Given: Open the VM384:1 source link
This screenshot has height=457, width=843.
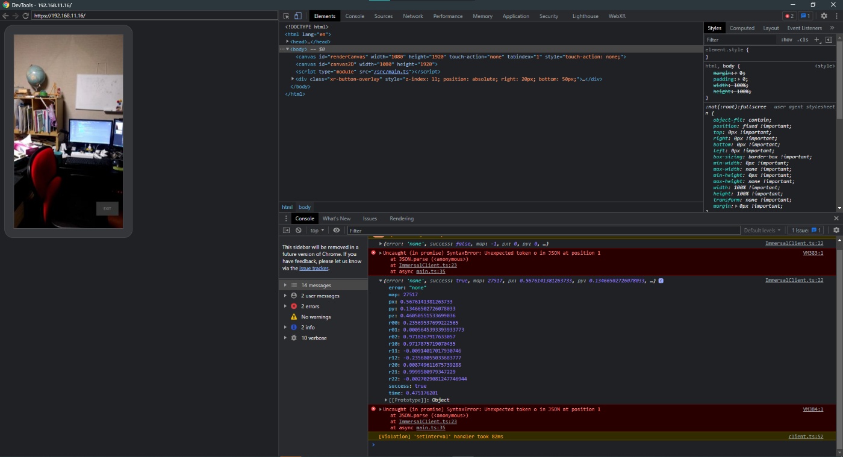Looking at the screenshot, I should pyautogui.click(x=813, y=409).
